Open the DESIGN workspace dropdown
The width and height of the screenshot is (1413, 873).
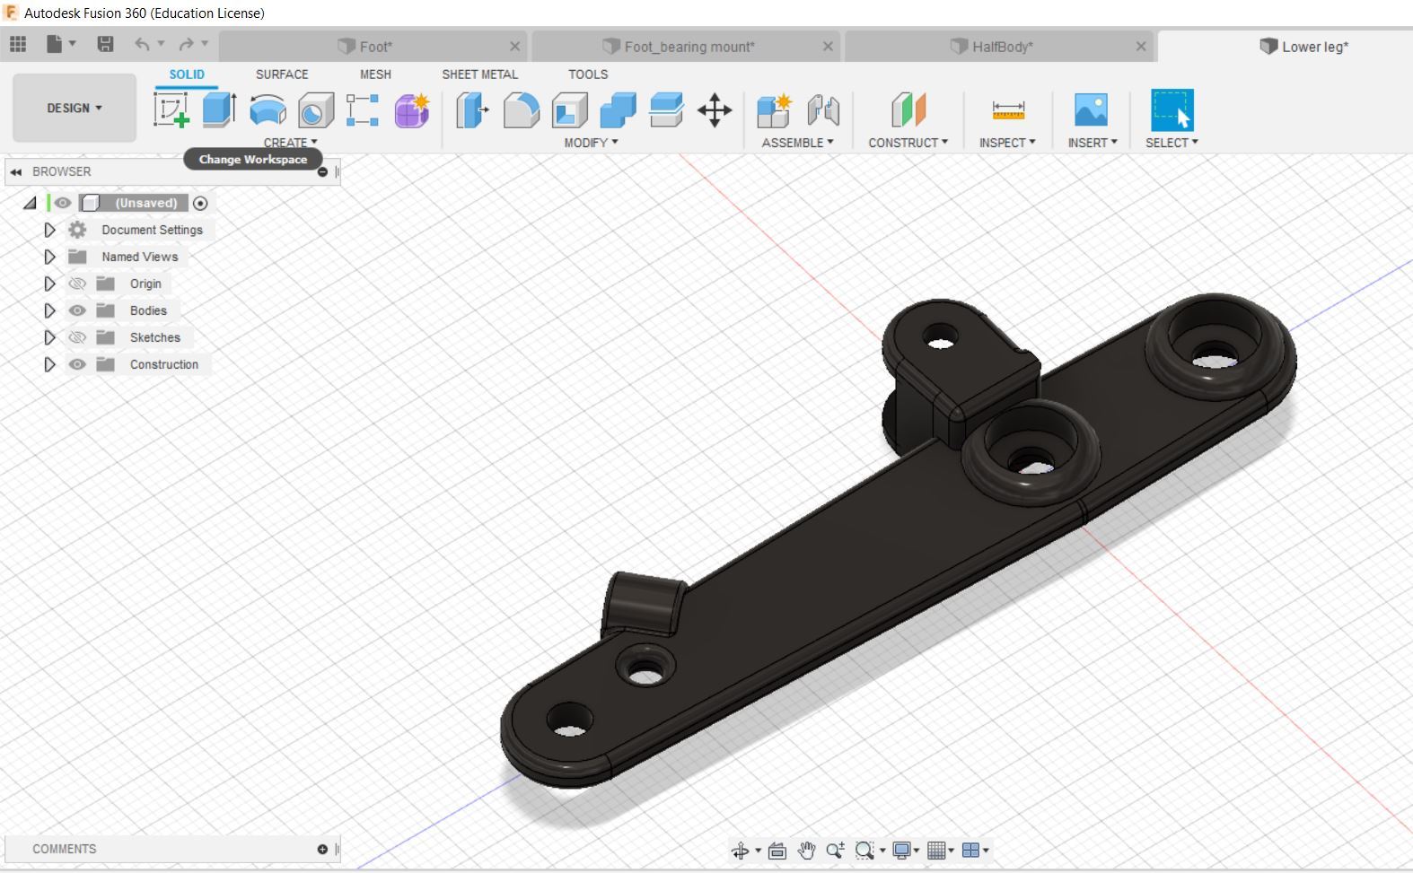click(x=75, y=108)
